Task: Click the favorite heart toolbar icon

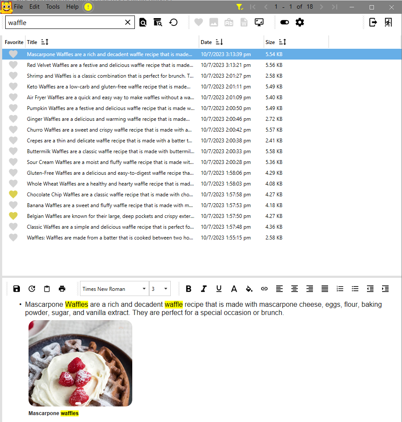Action: 198,22
